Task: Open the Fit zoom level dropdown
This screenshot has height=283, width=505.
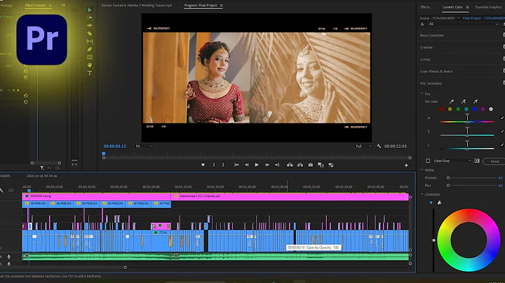Action: click(x=143, y=146)
